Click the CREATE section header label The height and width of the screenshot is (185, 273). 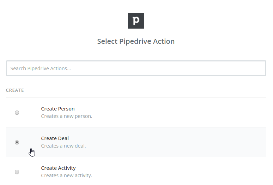click(x=15, y=90)
